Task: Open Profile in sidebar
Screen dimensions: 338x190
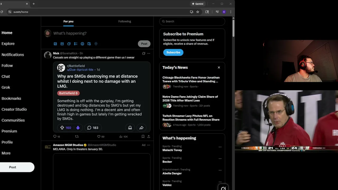Action: tap(7, 142)
